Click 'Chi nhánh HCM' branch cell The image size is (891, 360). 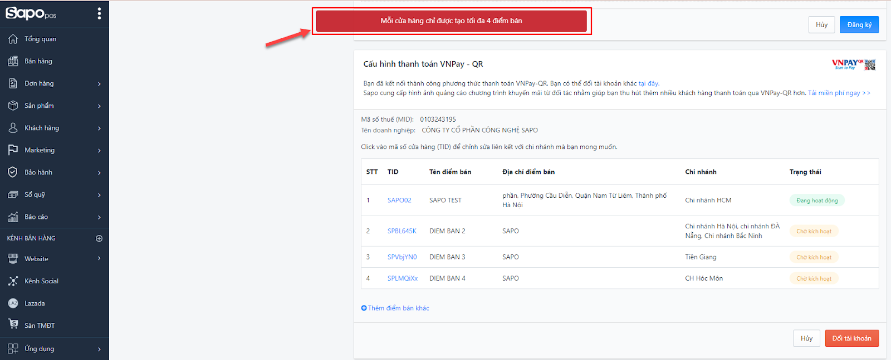coord(708,200)
